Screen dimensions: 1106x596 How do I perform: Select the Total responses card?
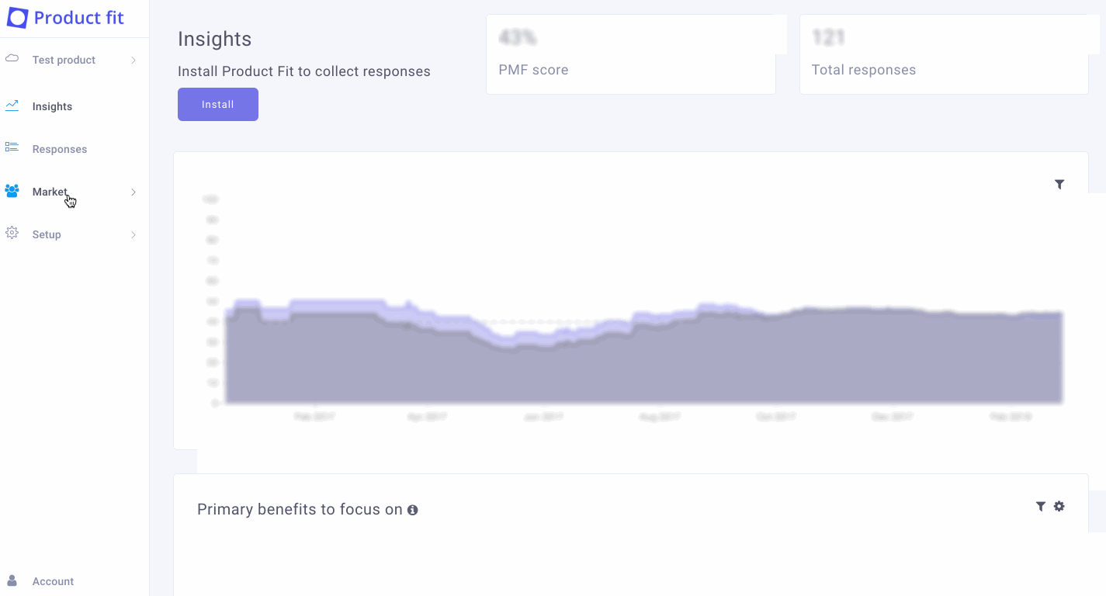click(944, 54)
